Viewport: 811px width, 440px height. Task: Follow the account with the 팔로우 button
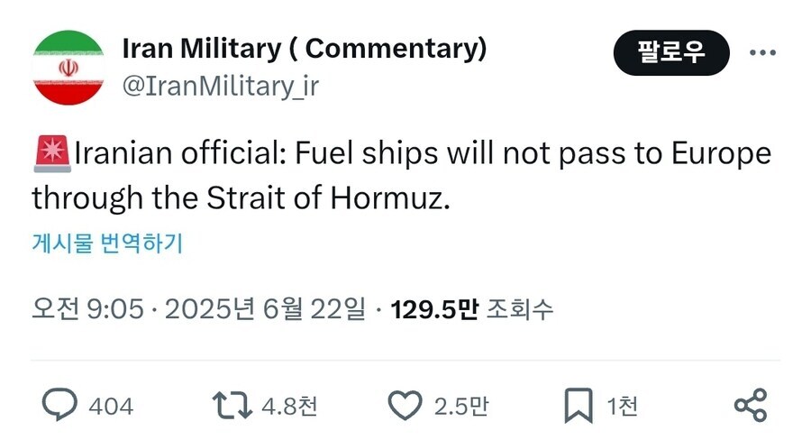671,52
